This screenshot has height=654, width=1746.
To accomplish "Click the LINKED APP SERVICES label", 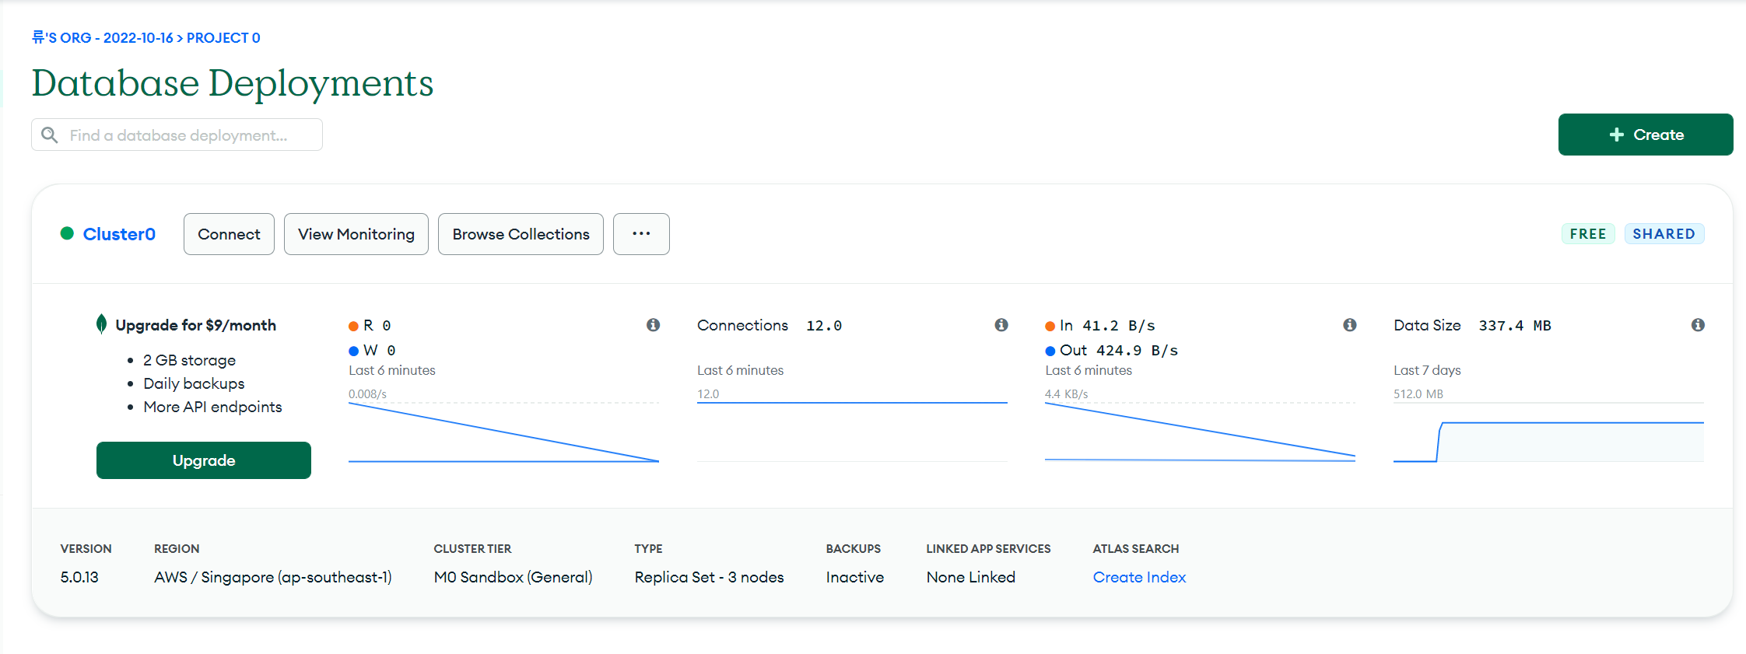I will [x=988, y=548].
